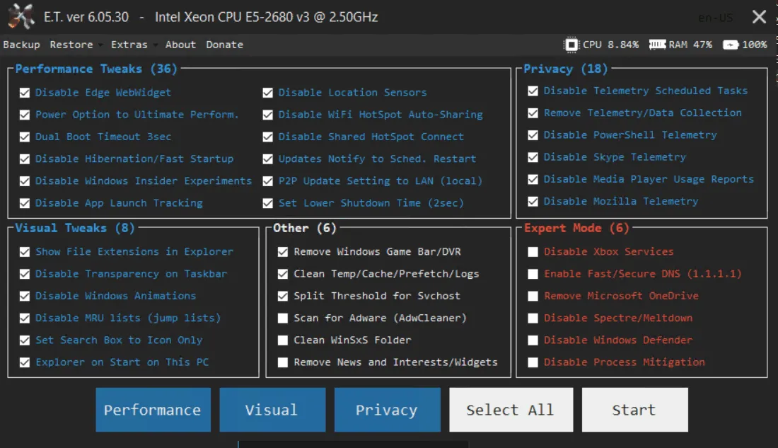778x448 pixels.
Task: Uncheck Disable Telemetry Scheduled Tasks
Action: (x=533, y=91)
